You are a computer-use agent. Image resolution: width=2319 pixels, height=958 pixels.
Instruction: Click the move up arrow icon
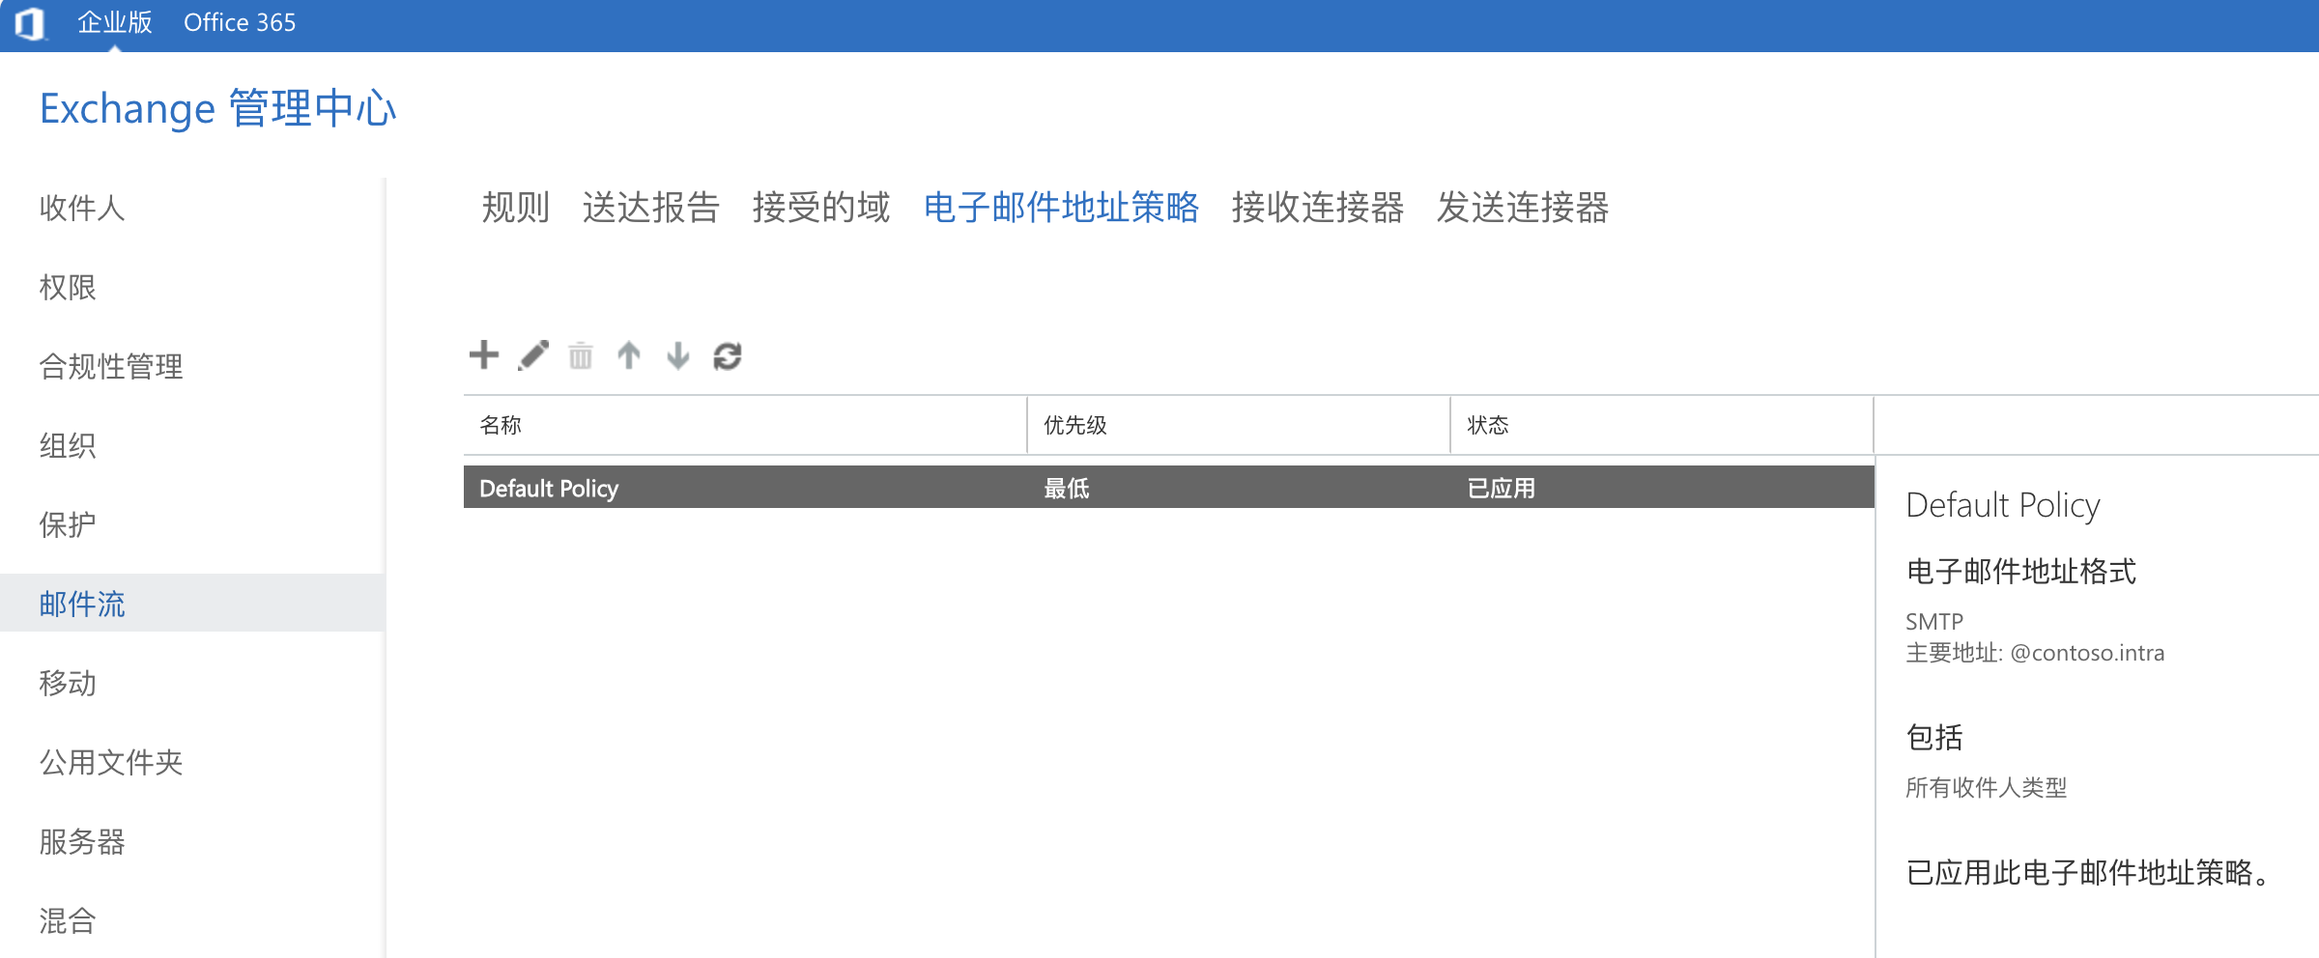pos(629,355)
